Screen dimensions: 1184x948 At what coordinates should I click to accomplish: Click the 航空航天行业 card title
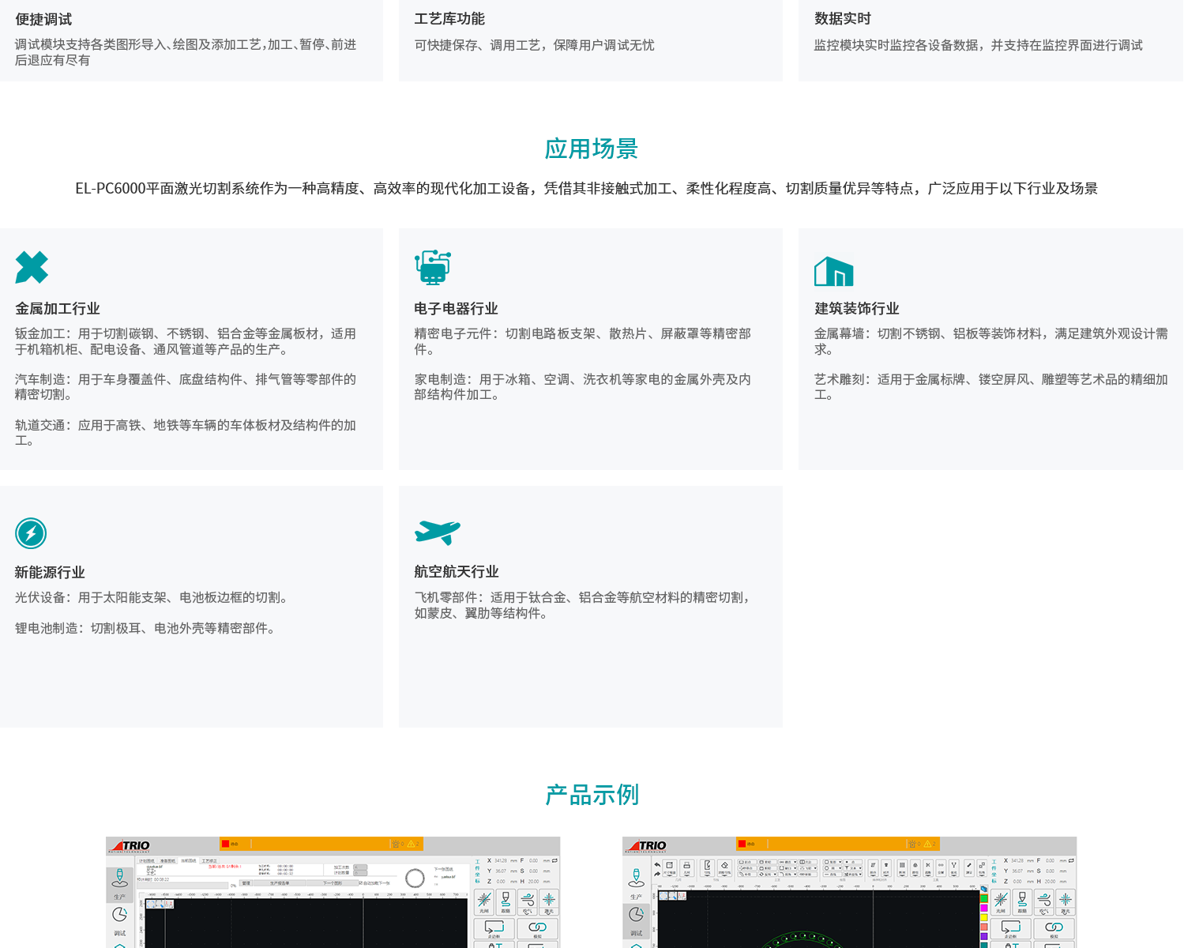457,572
